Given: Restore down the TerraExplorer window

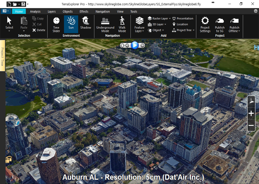Looking at the screenshot, I should coord(241,4).
